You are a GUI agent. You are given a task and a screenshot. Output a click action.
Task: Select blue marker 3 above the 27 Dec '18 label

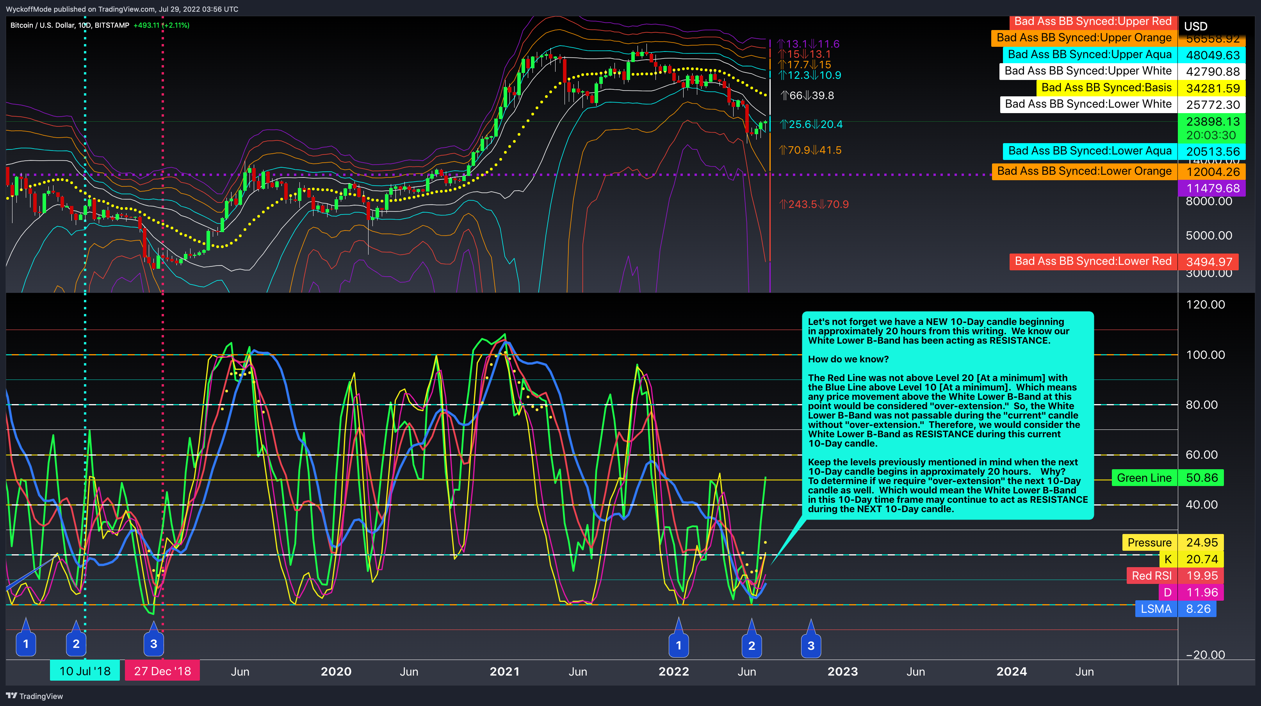(x=154, y=644)
